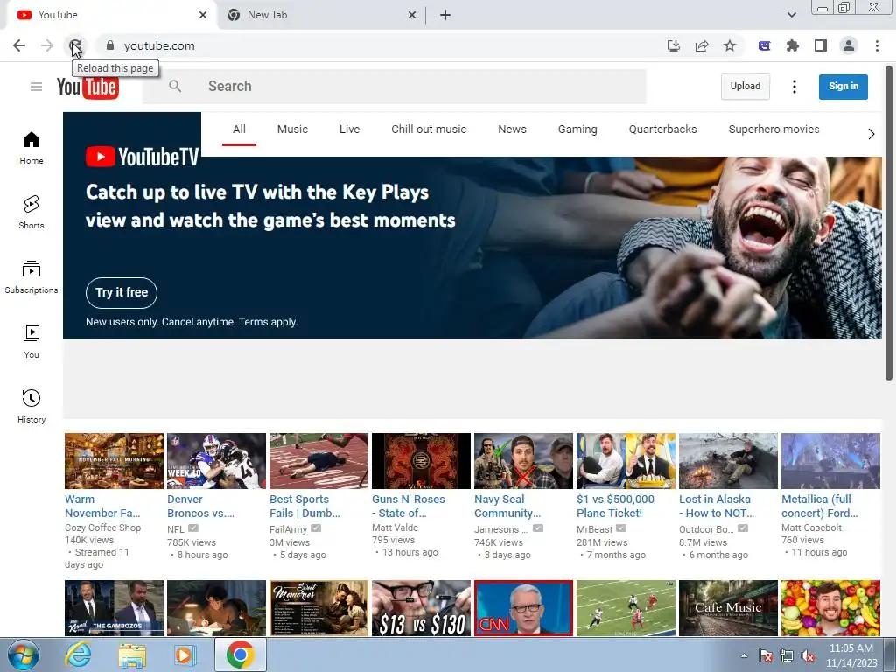
Task: Show more category chips with right chevron
Action: 871,134
